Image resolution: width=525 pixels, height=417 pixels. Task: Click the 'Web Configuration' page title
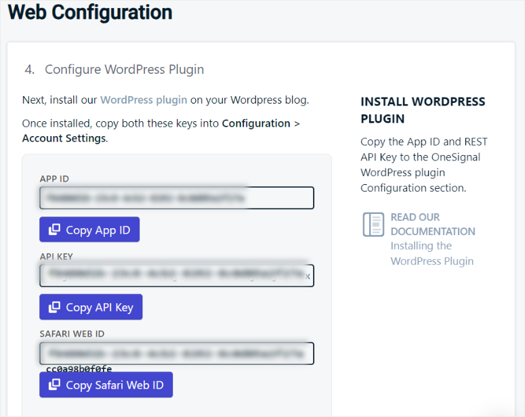(x=90, y=12)
